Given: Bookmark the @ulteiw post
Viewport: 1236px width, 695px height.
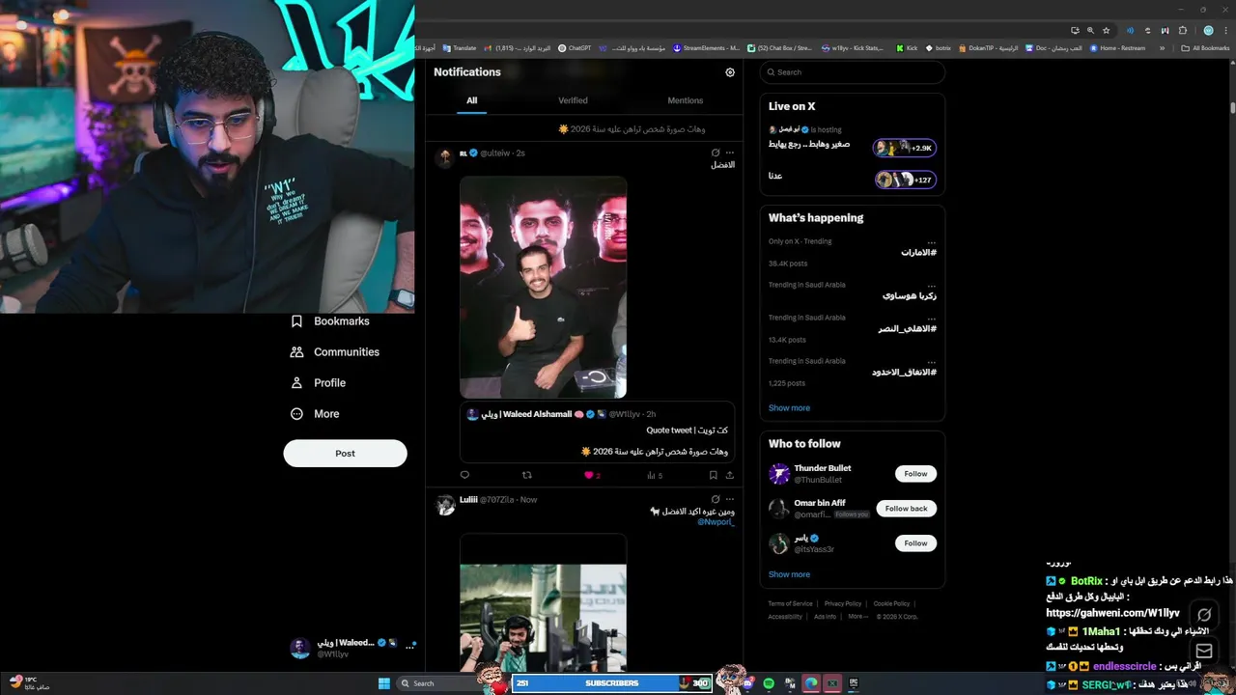Looking at the screenshot, I should click(714, 475).
